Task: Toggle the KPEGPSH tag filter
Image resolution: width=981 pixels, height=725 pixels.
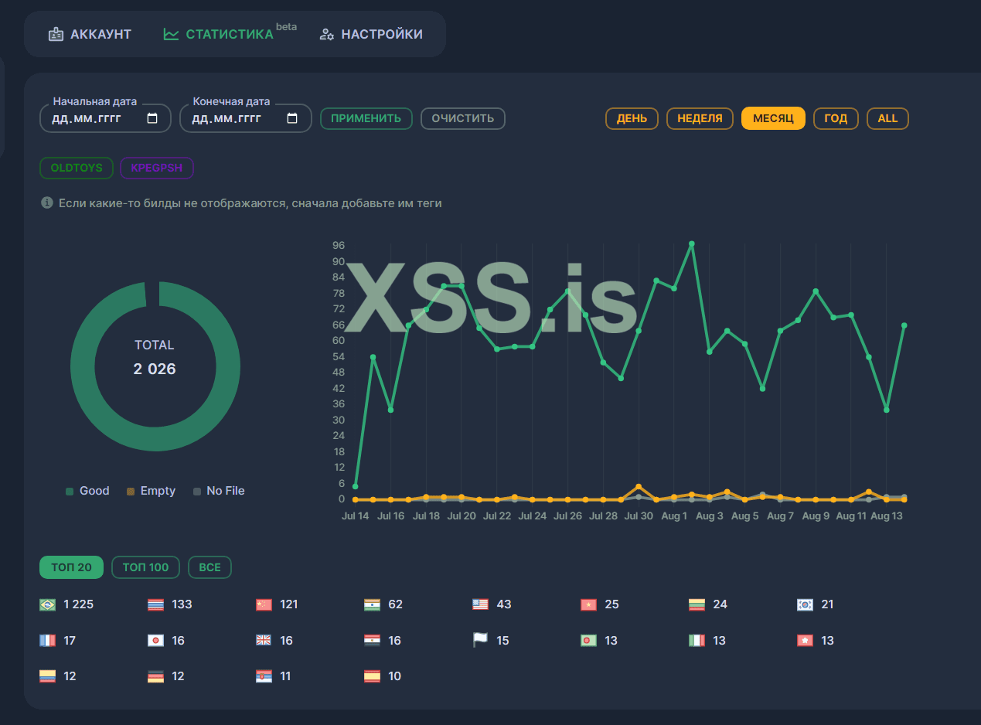Action: click(157, 168)
